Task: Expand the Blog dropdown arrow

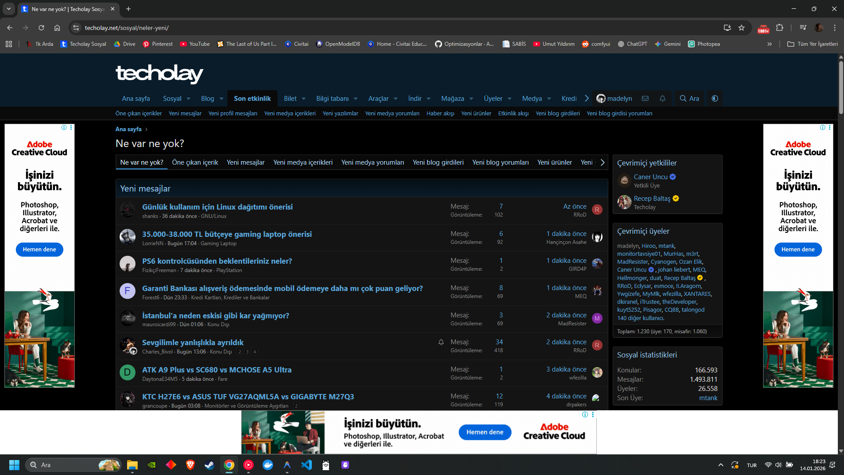Action: pos(221,99)
